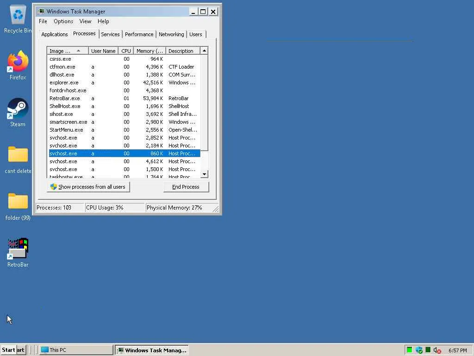Launch Firefox from the desktop

coord(18,65)
